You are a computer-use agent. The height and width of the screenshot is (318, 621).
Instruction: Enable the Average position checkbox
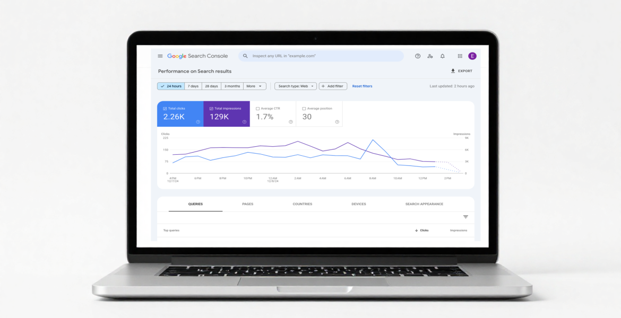(x=304, y=108)
